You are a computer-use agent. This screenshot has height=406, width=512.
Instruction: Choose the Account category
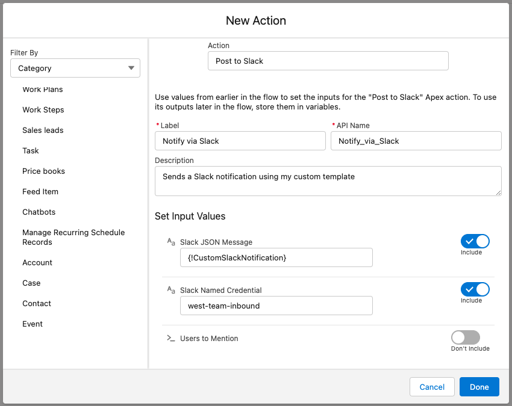point(37,262)
